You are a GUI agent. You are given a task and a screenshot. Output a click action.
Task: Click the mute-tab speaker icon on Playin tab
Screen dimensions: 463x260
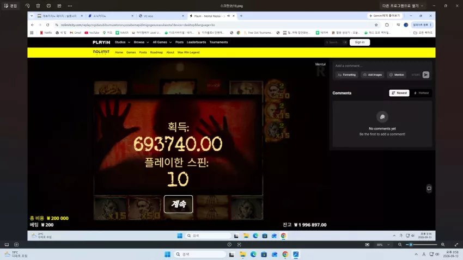[x=228, y=16]
